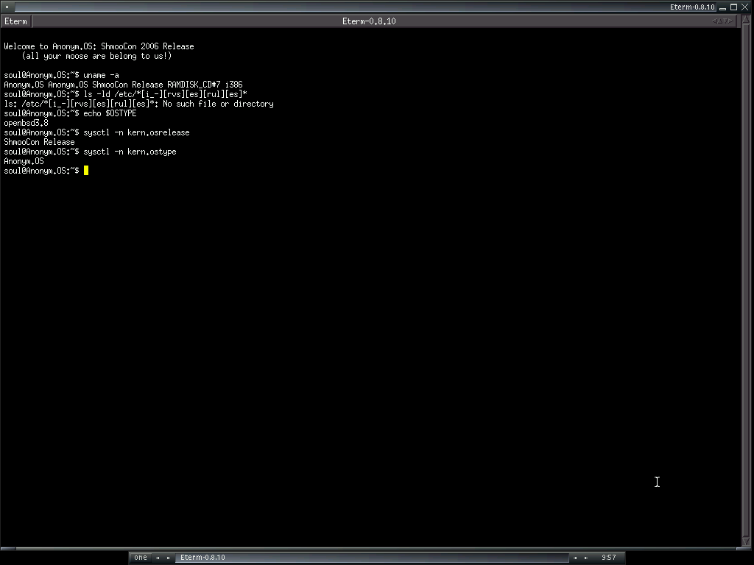This screenshot has width=754, height=565.
Task: Click the 'ShmooCon Release' output line
Action: coord(40,143)
